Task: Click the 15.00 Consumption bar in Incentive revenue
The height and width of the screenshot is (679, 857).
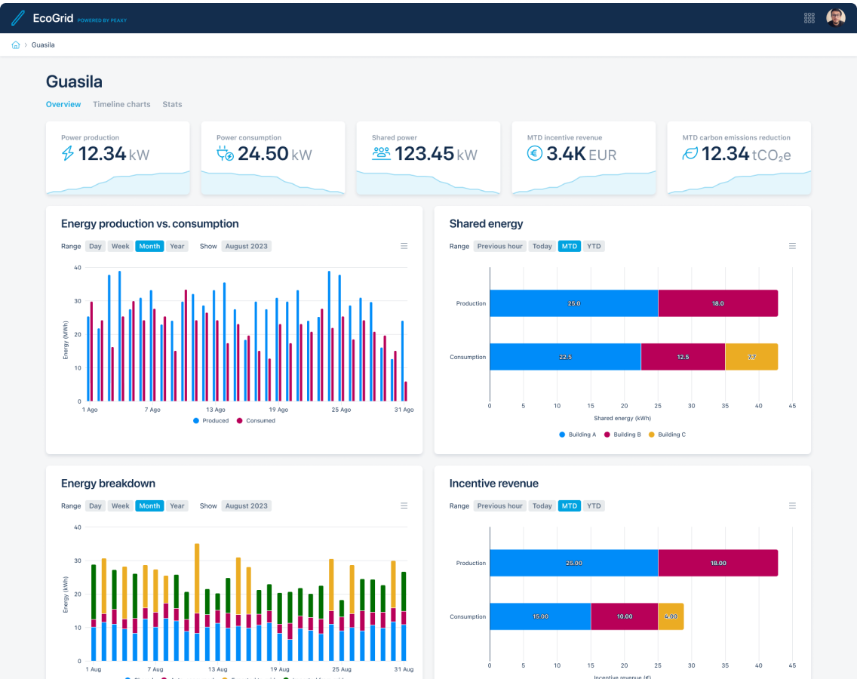Action: (x=541, y=616)
